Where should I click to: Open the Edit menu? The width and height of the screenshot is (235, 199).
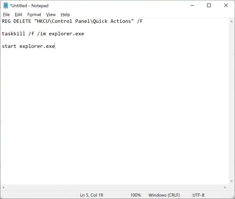(x=18, y=15)
